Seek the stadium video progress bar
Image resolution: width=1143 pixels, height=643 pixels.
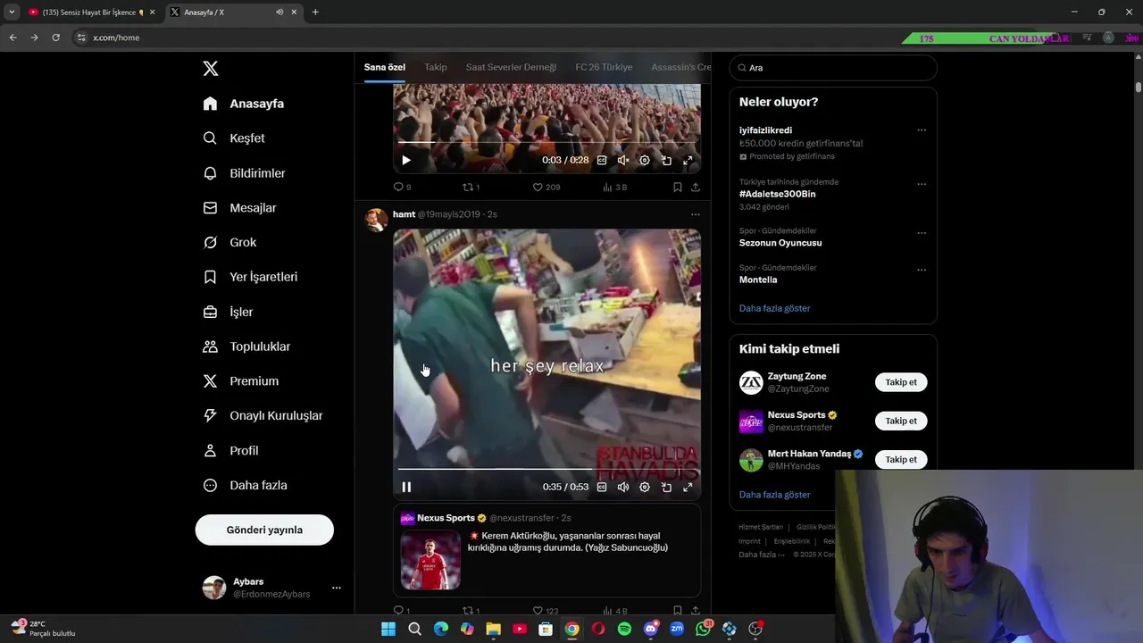pos(546,142)
